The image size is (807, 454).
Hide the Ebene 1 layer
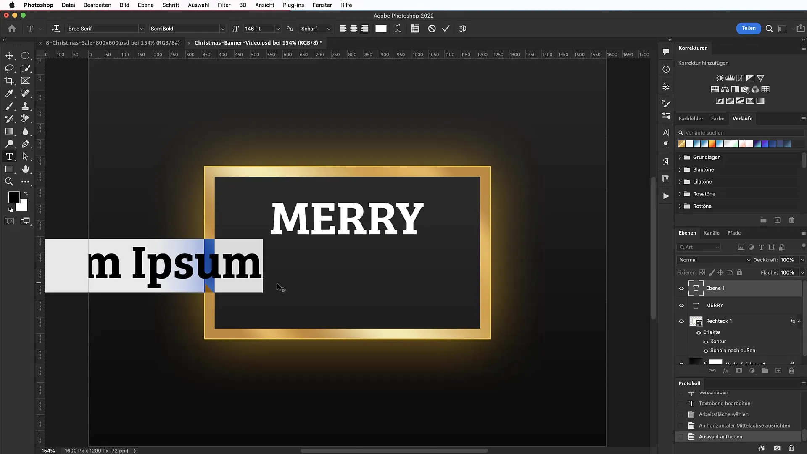coord(681,288)
